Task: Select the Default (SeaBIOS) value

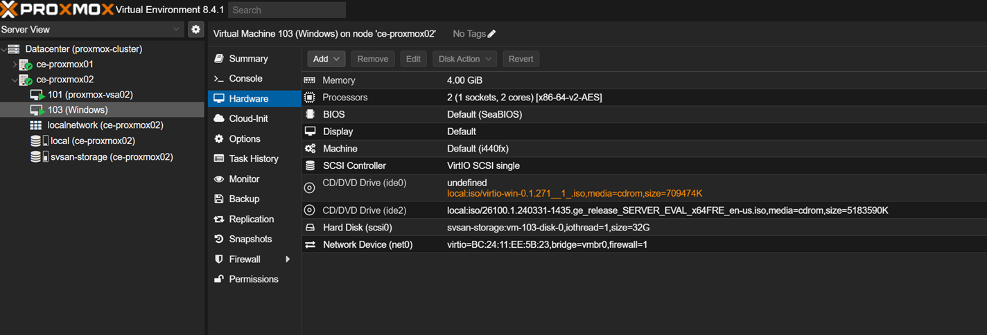Action: [484, 114]
